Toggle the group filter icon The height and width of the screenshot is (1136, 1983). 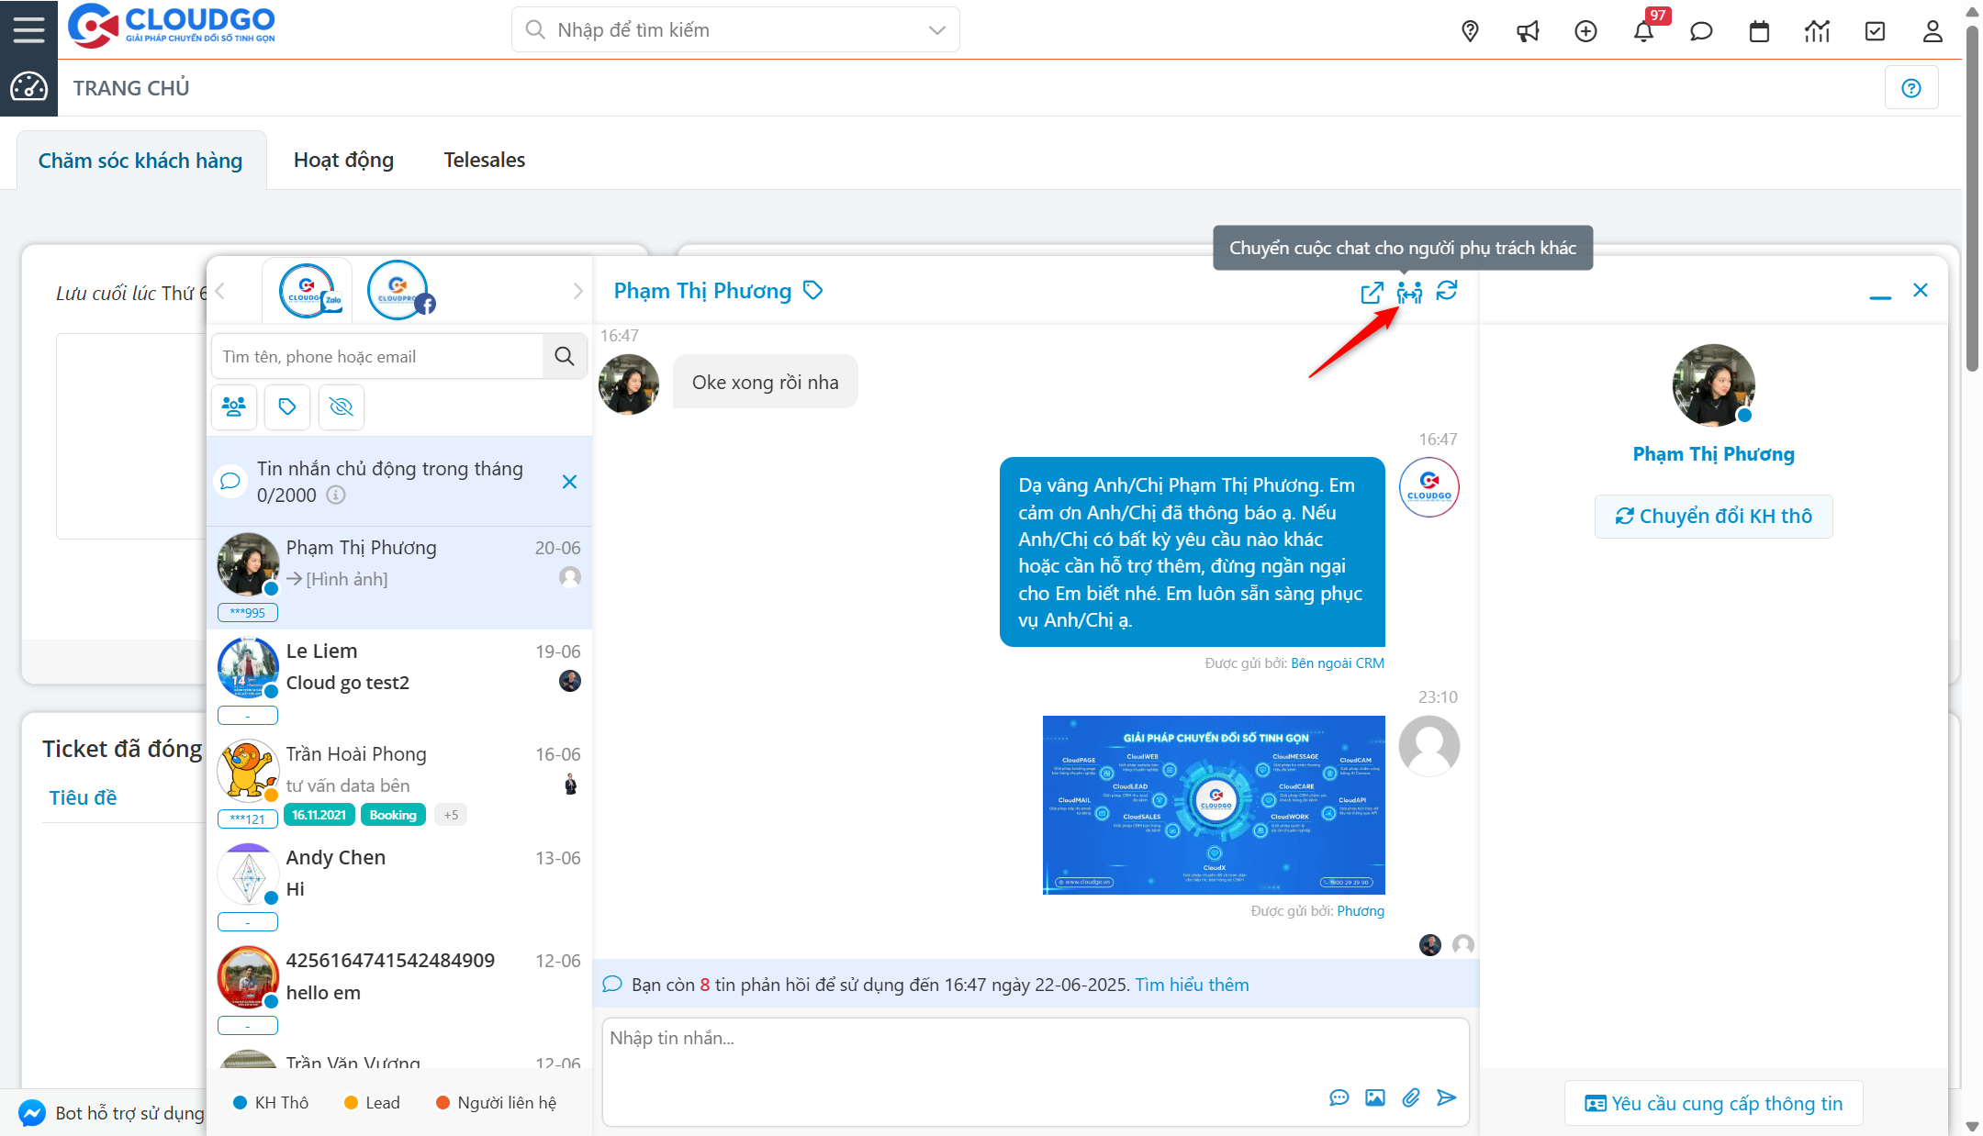[x=234, y=407]
